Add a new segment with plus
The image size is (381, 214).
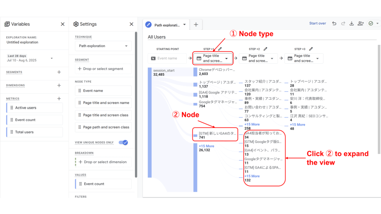click(x=59, y=72)
